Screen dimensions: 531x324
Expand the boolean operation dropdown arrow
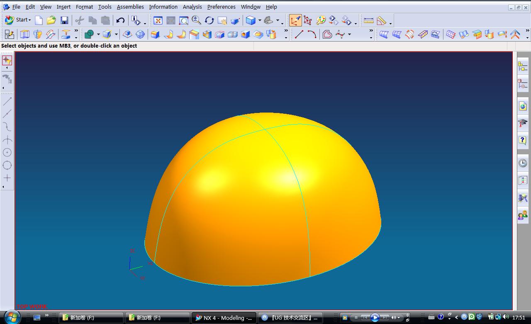98,35
